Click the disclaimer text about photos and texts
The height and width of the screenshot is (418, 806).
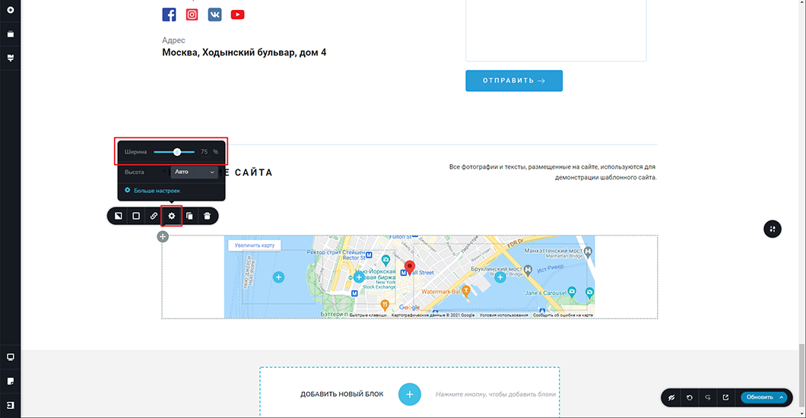(x=553, y=172)
